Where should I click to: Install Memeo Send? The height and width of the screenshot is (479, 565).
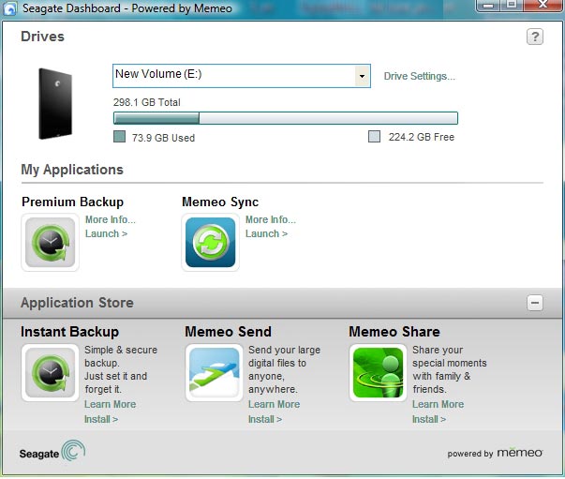[x=265, y=419]
